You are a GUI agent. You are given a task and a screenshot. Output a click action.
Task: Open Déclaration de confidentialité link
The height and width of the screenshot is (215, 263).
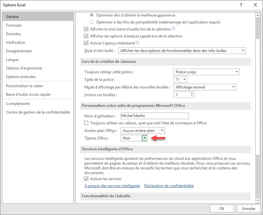[x=169, y=186]
